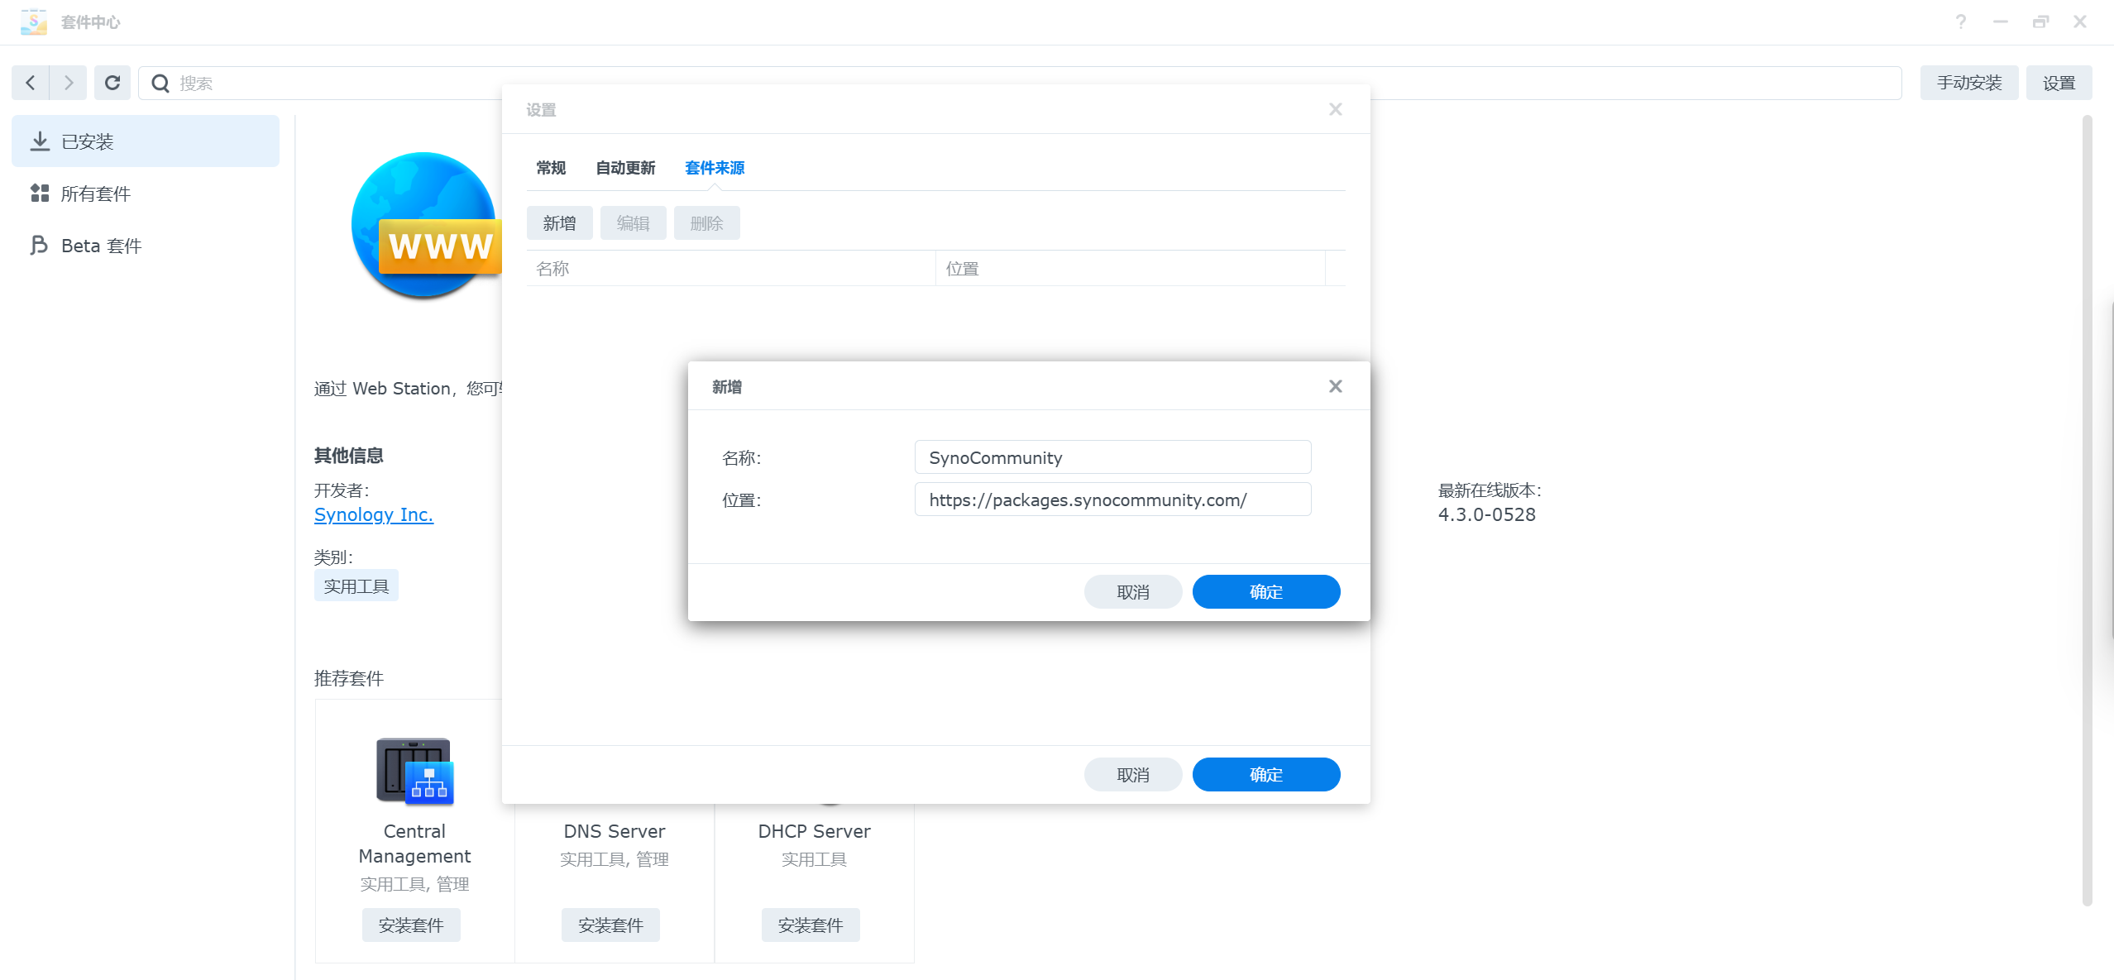The width and height of the screenshot is (2114, 980).
Task: Click the Web Station WWW globe icon
Action: point(425,225)
